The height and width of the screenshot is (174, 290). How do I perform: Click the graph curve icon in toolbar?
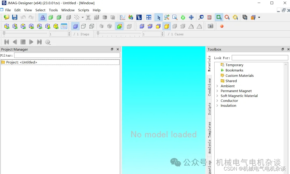122,18
